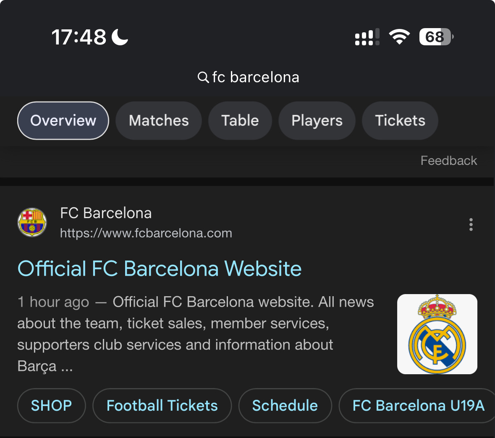Tap the FC Barcelona U19A chip
The width and height of the screenshot is (495, 438).
point(418,406)
